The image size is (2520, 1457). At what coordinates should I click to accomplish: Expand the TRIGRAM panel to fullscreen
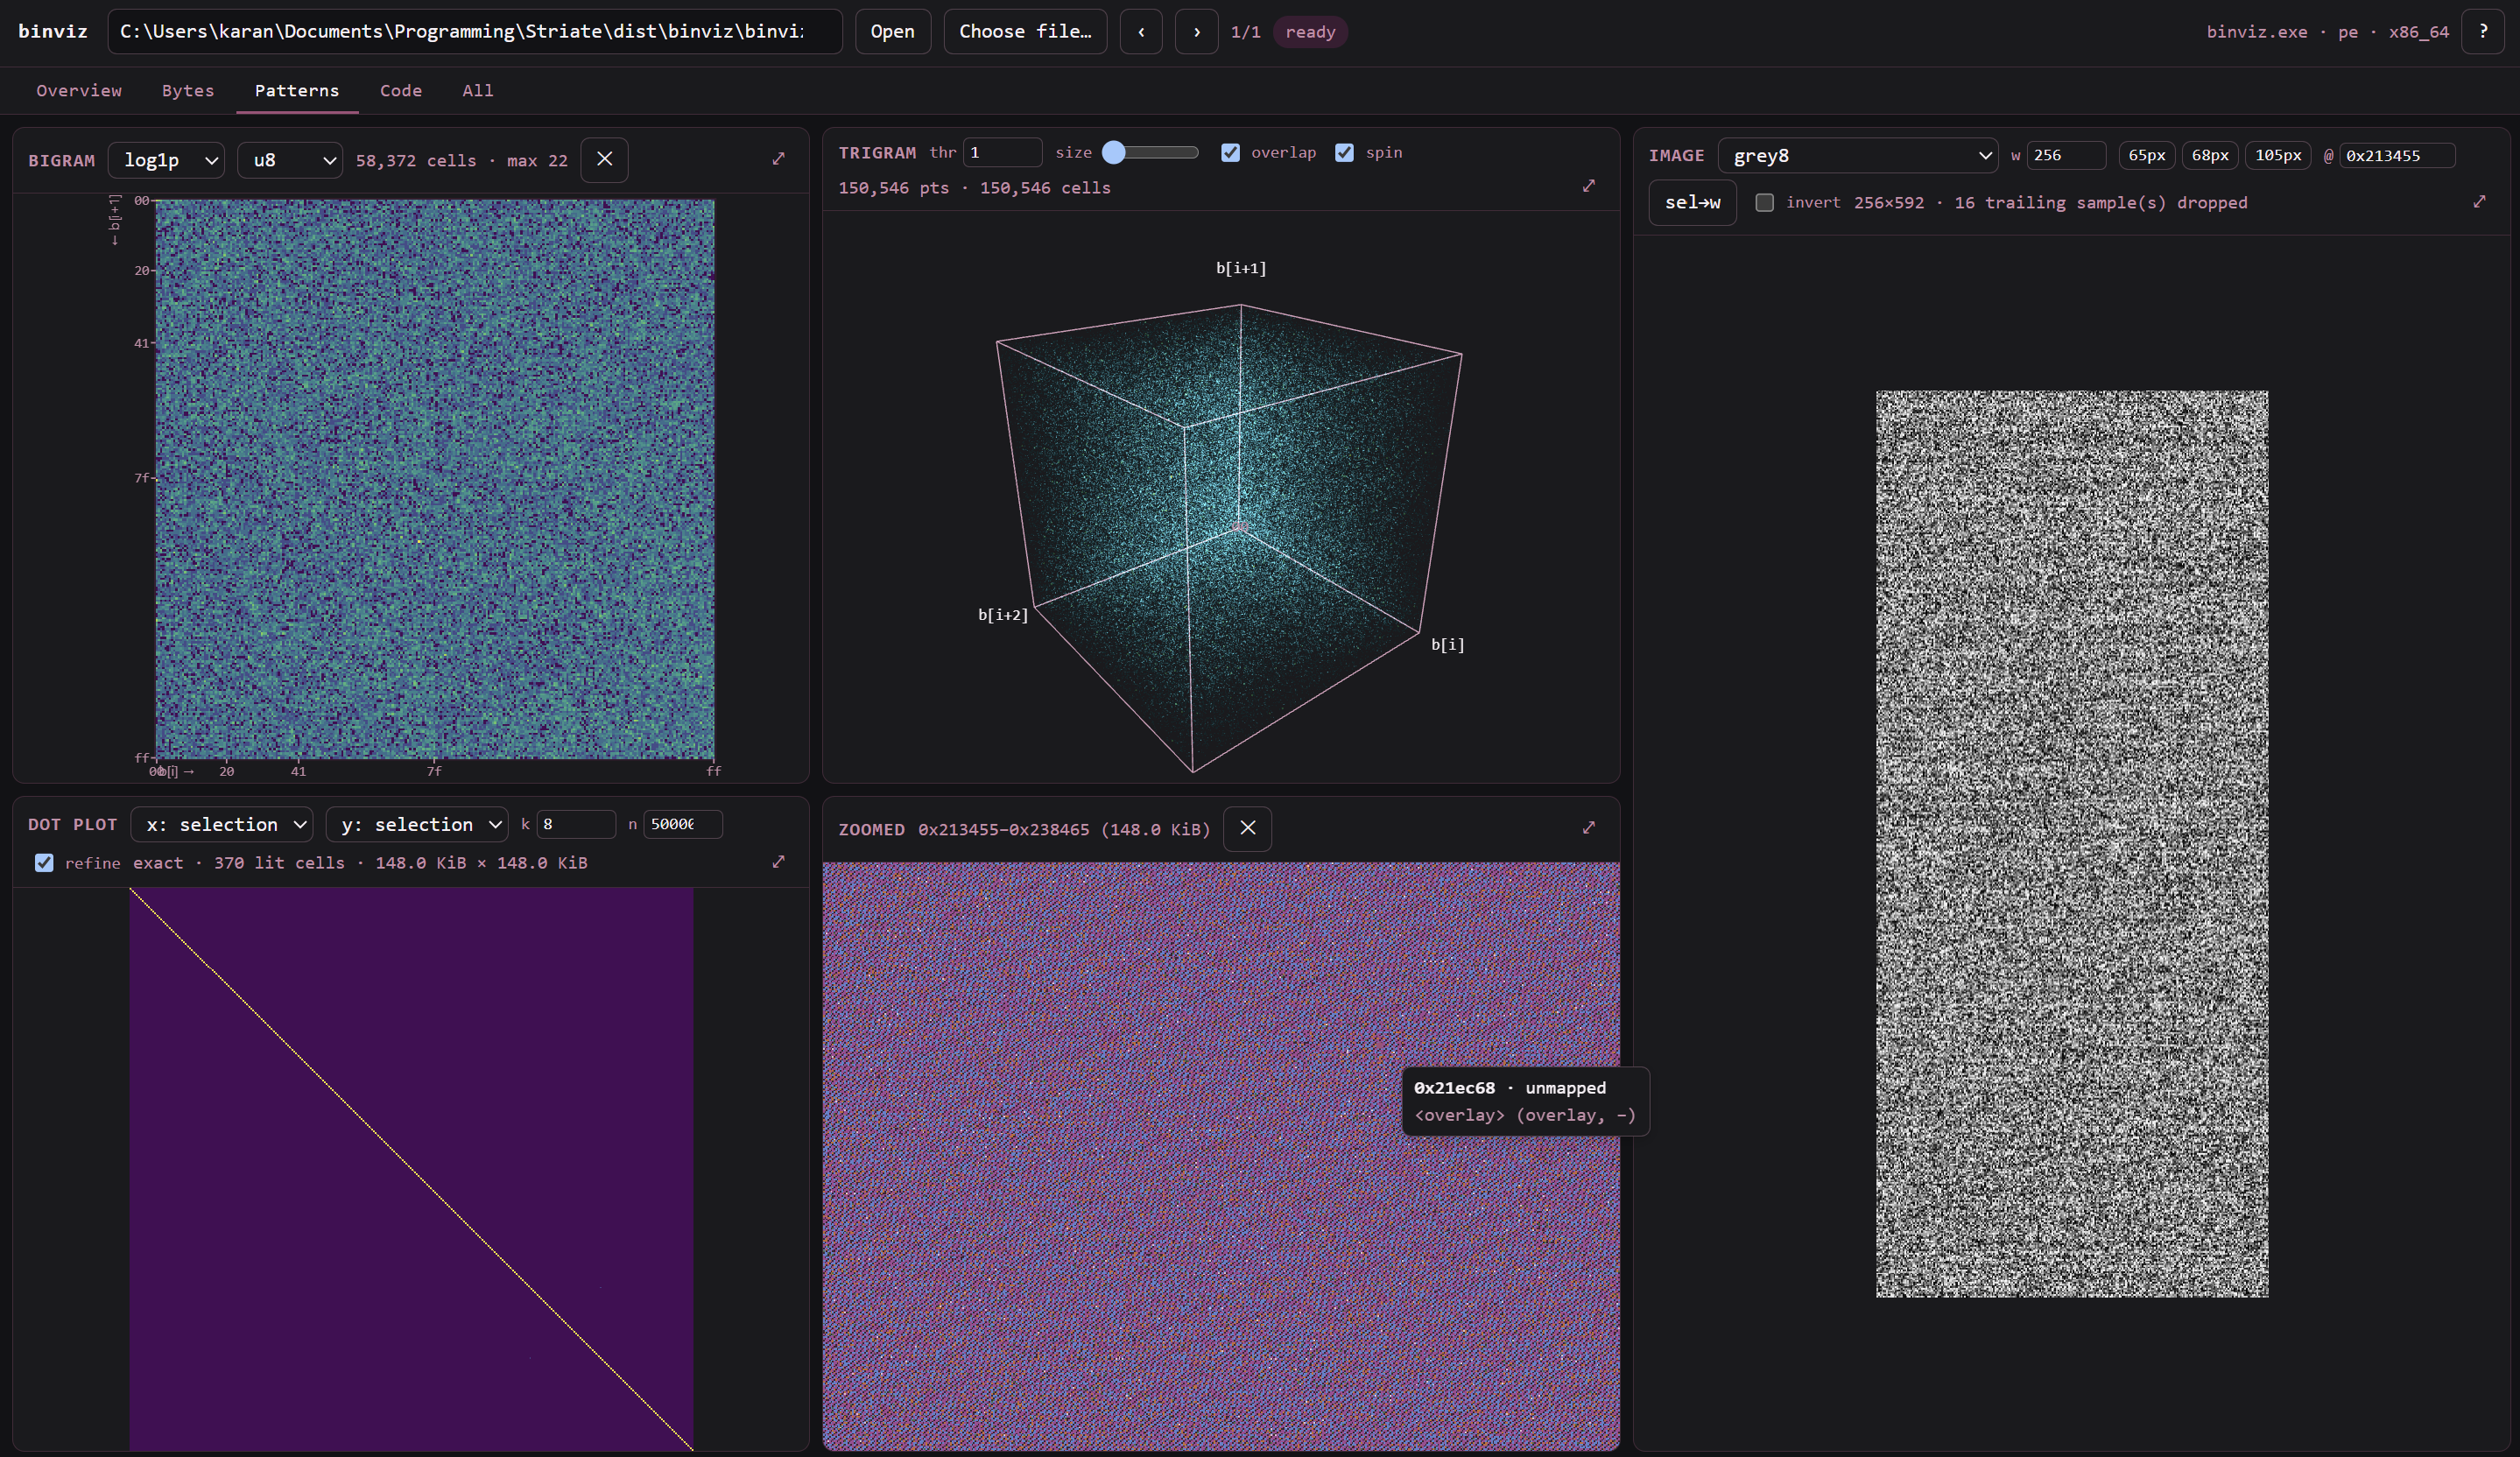(x=1589, y=186)
